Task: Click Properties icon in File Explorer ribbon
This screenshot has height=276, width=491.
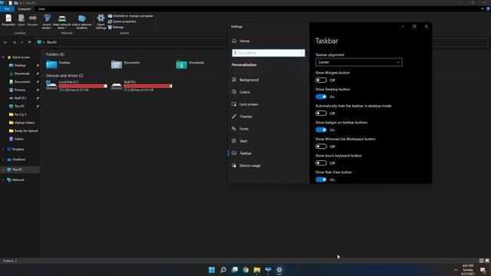Action: click(x=8, y=20)
